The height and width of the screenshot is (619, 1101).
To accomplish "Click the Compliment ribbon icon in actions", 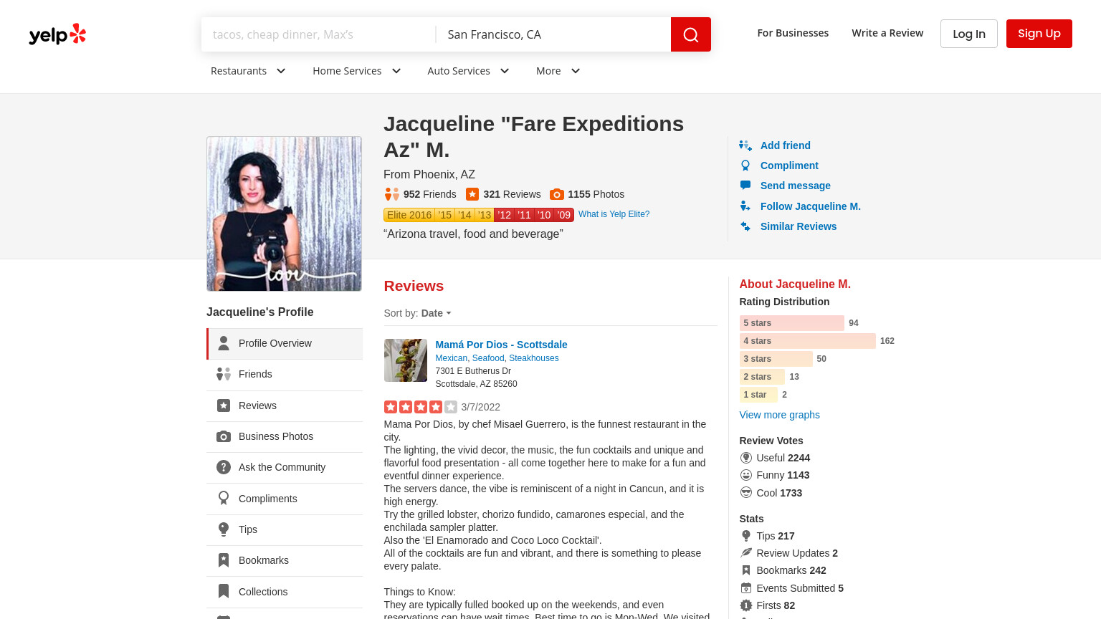I will click(745, 165).
